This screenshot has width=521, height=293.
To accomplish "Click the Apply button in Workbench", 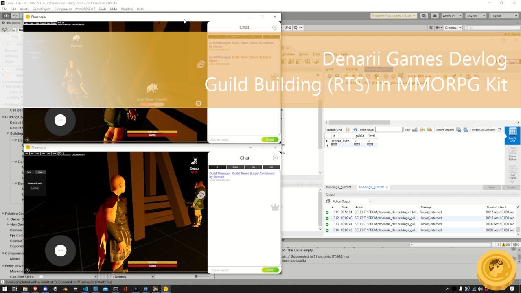I will tap(492, 187).
